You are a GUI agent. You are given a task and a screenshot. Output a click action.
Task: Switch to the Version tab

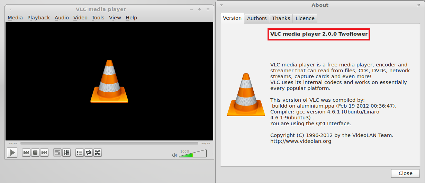pyautogui.click(x=232, y=18)
